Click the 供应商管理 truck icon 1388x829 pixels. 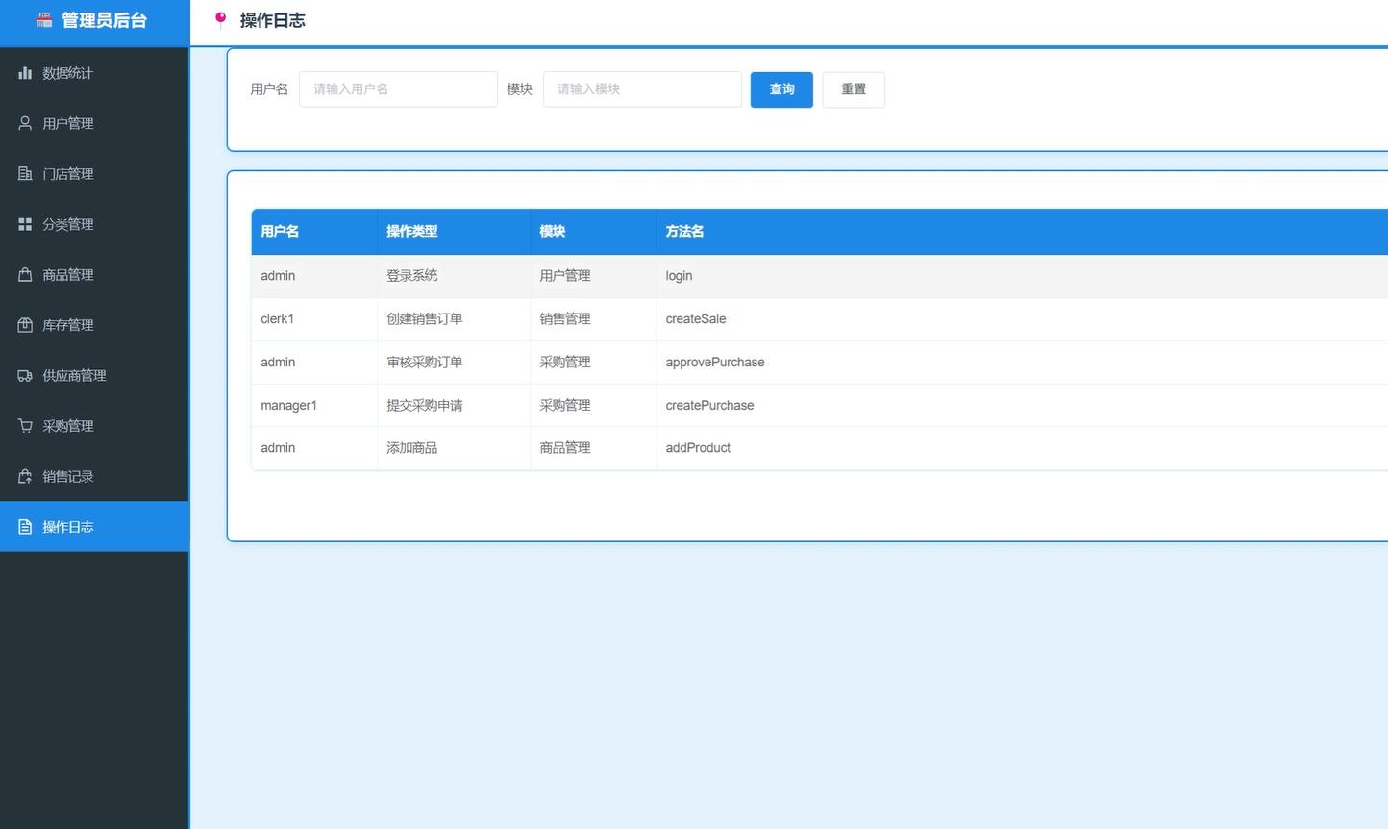(25, 376)
